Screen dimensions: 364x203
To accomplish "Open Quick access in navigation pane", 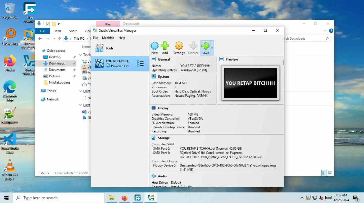I will [56, 51].
